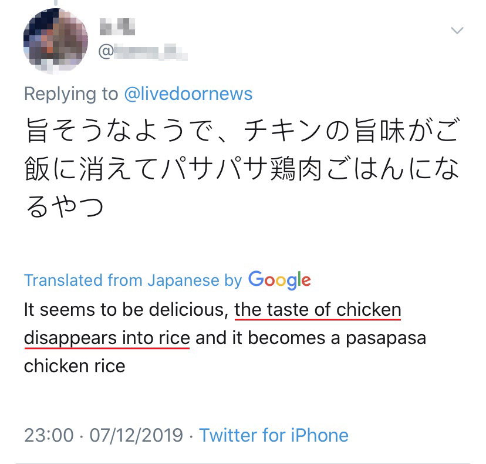Click underlined phrase "disappears into rice"

(107, 338)
